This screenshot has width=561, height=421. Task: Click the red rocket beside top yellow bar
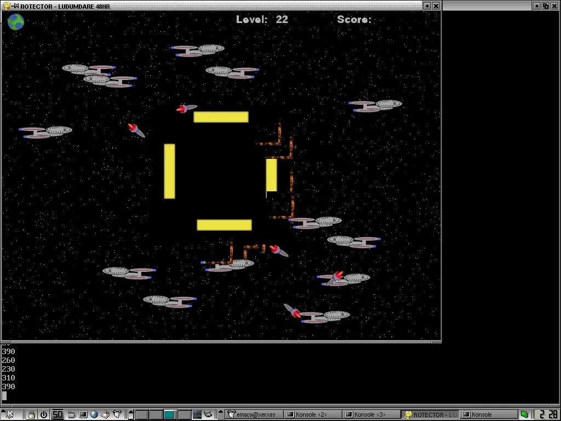pyautogui.click(x=186, y=108)
